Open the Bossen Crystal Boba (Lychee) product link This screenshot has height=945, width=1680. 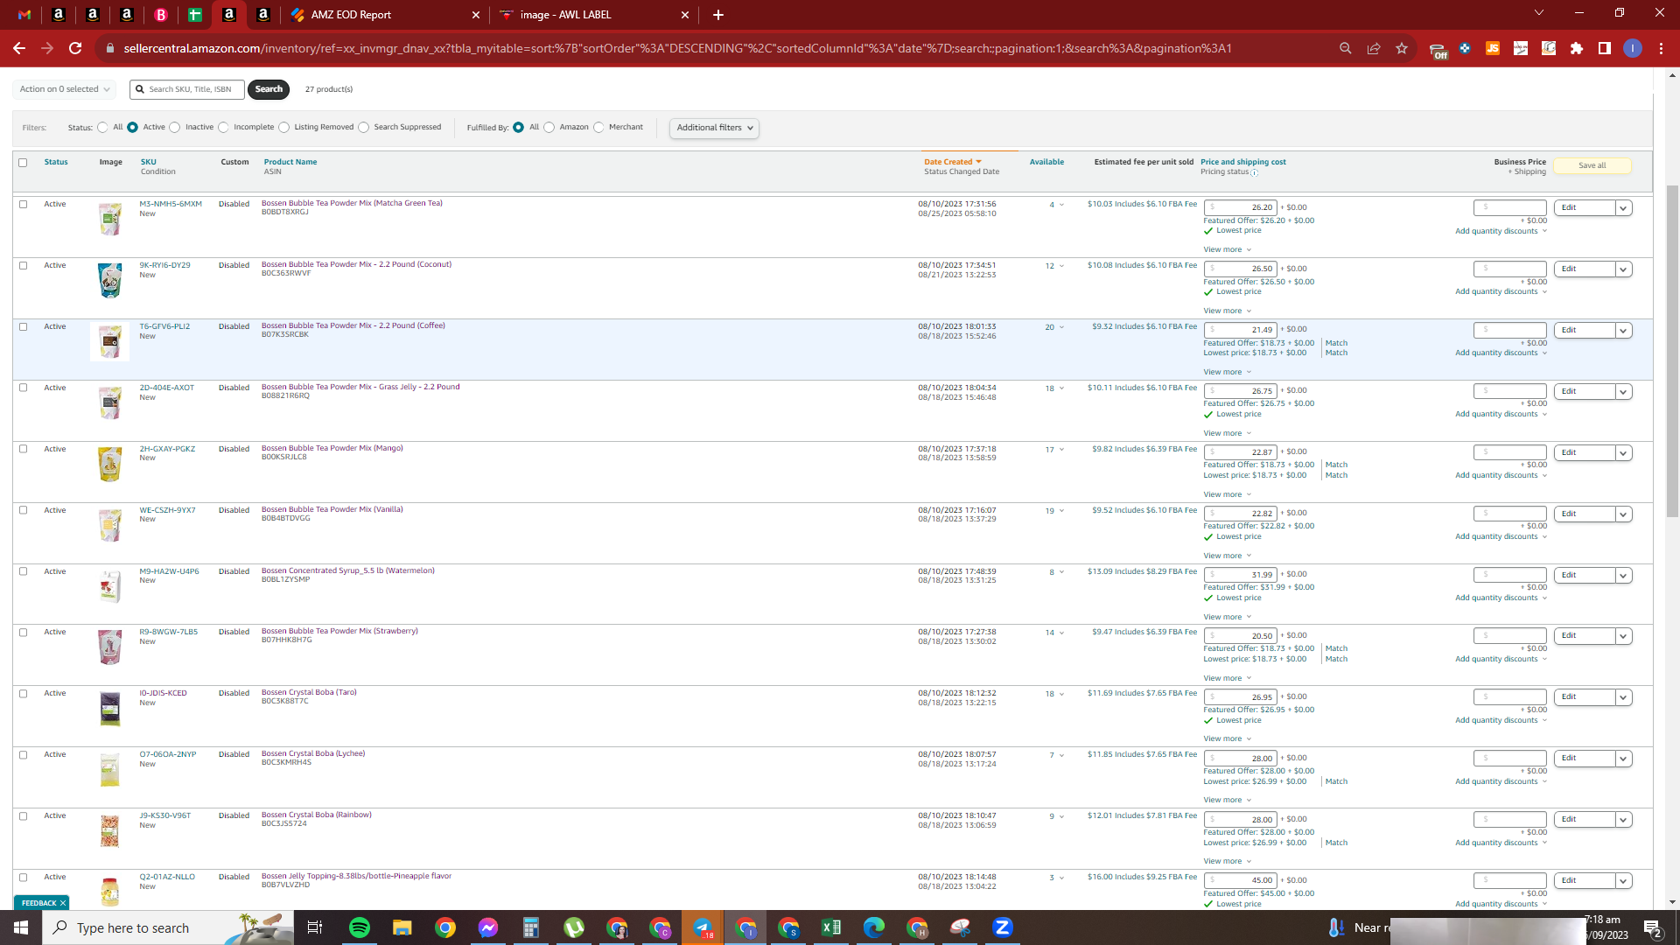pos(312,753)
